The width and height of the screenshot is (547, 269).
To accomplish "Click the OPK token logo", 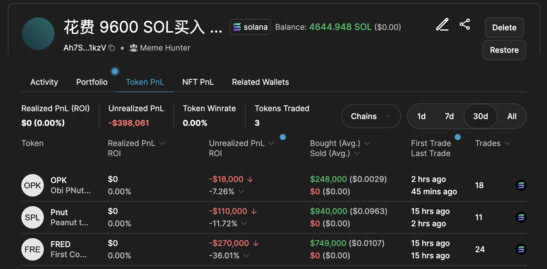I will pos(33,185).
